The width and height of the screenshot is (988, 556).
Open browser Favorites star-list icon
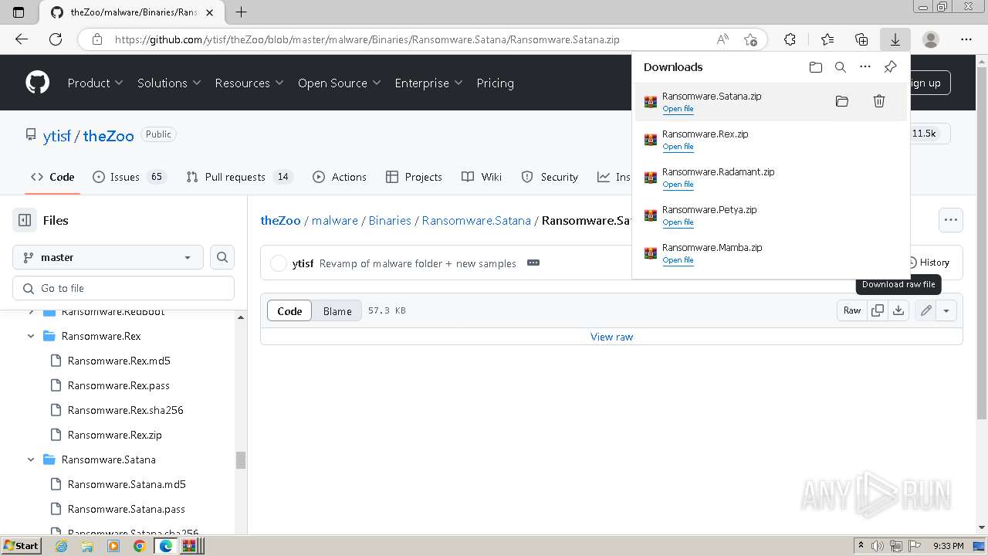pyautogui.click(x=827, y=39)
